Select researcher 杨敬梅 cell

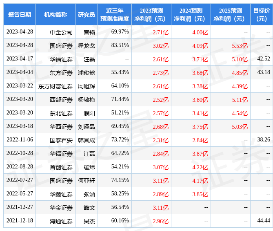(x=87, y=100)
